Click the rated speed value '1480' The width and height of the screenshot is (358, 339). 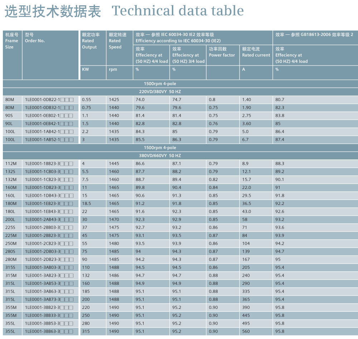coord(114,243)
